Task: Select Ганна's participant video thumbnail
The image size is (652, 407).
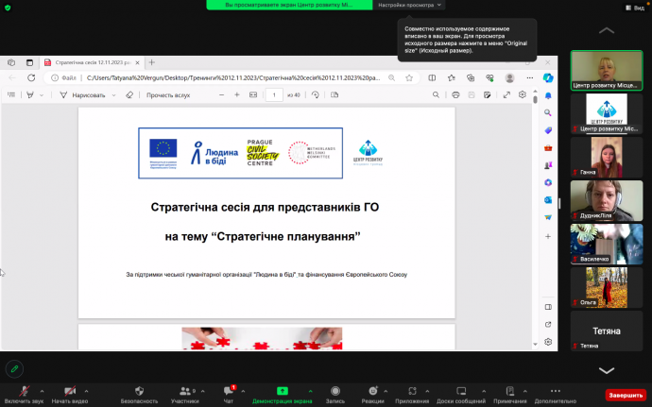Action: point(606,156)
